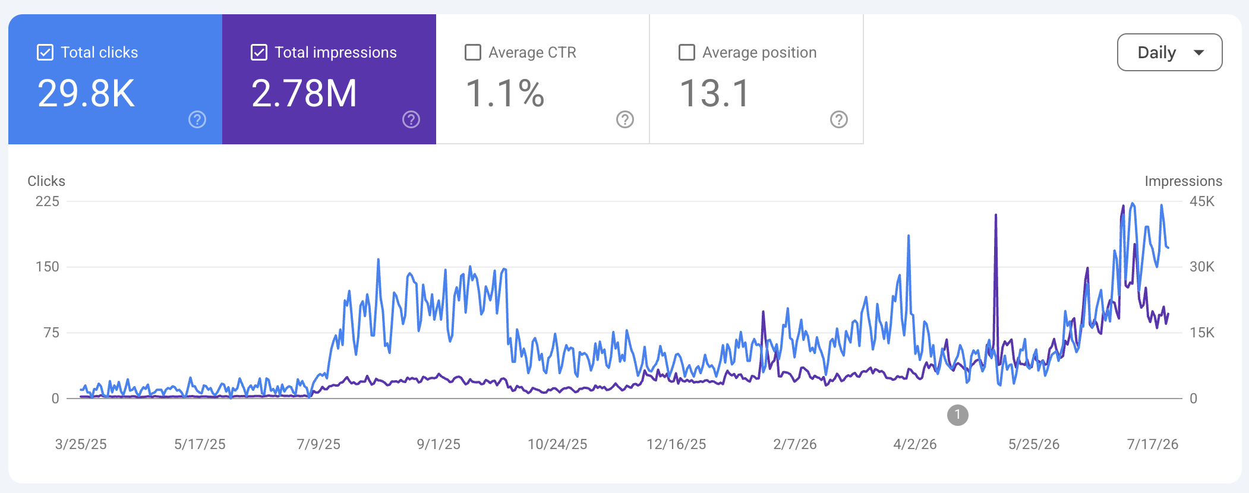Click the 12/16/25 date label

tap(676, 444)
